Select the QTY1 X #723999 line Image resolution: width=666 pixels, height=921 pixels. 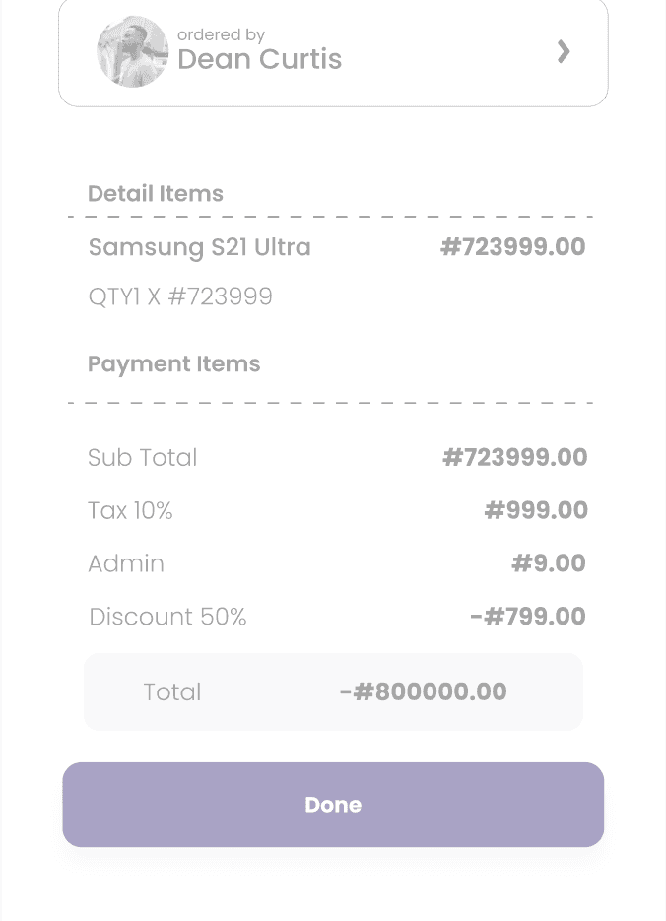[180, 296]
